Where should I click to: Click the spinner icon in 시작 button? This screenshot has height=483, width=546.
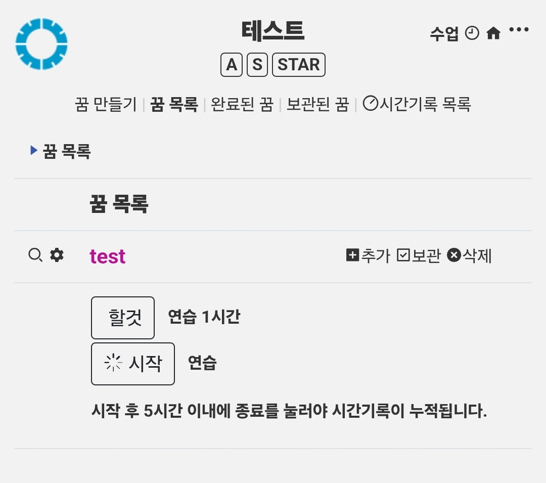[x=113, y=363]
